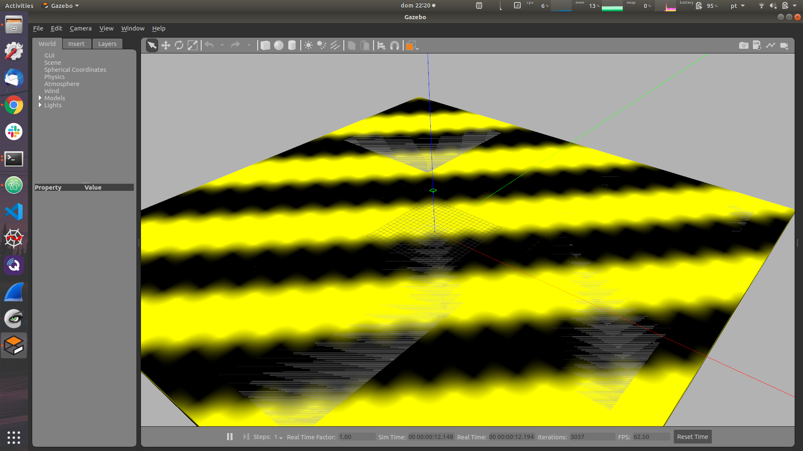
Task: Pause the simulation
Action: [230, 436]
